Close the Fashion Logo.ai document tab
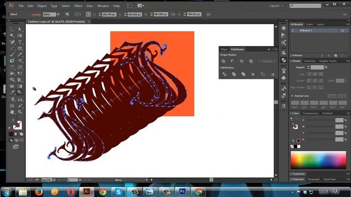351x197 pixels. [x=89, y=22]
